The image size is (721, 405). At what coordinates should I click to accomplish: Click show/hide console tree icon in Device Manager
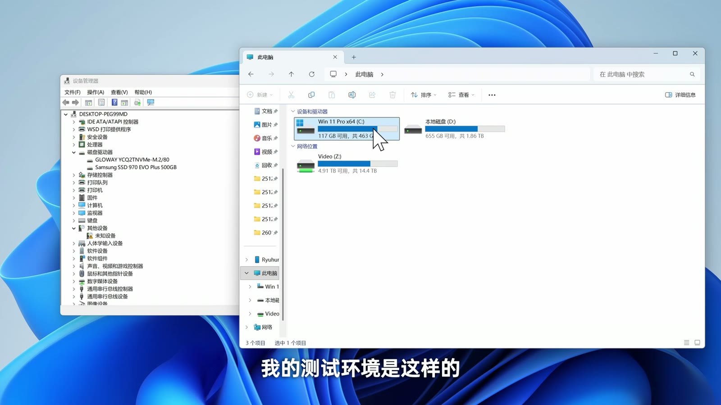[x=88, y=103]
